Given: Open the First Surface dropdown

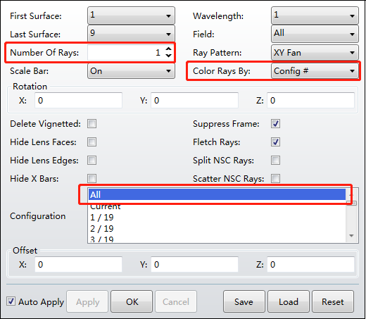Looking at the screenshot, I should (x=131, y=15).
